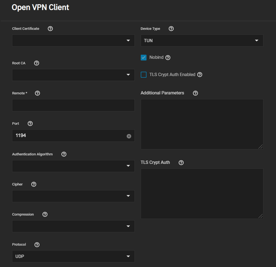Open the Client Certificate dropdown

(73, 40)
